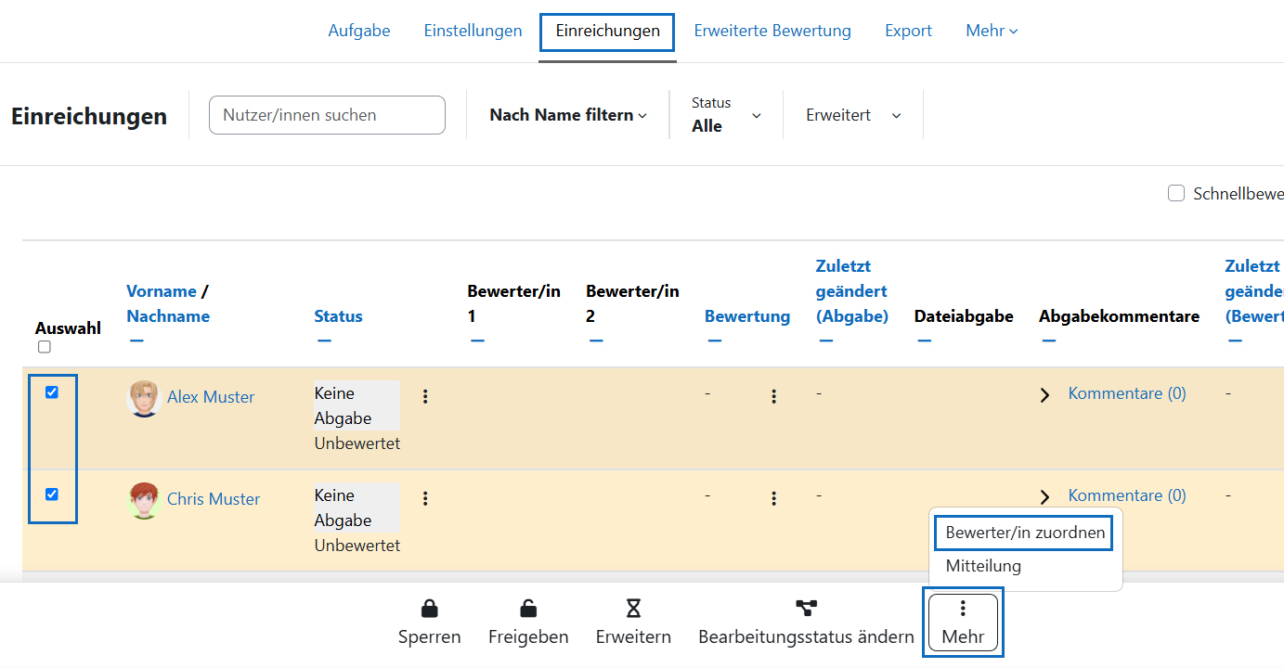The image size is (1284, 668).
Task: Click the Nutzer/innen suchen search field
Action: pos(327,115)
